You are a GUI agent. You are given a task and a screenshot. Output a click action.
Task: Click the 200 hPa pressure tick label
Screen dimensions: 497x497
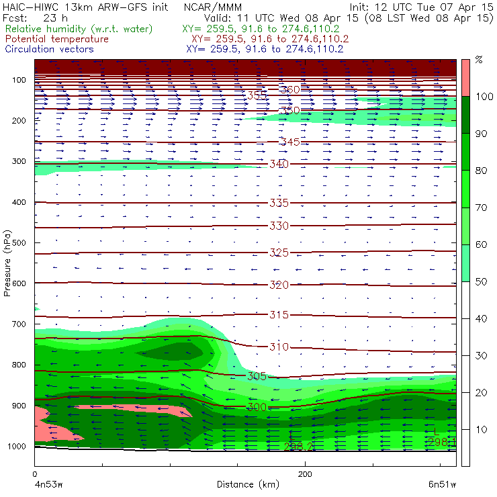pyautogui.click(x=19, y=120)
